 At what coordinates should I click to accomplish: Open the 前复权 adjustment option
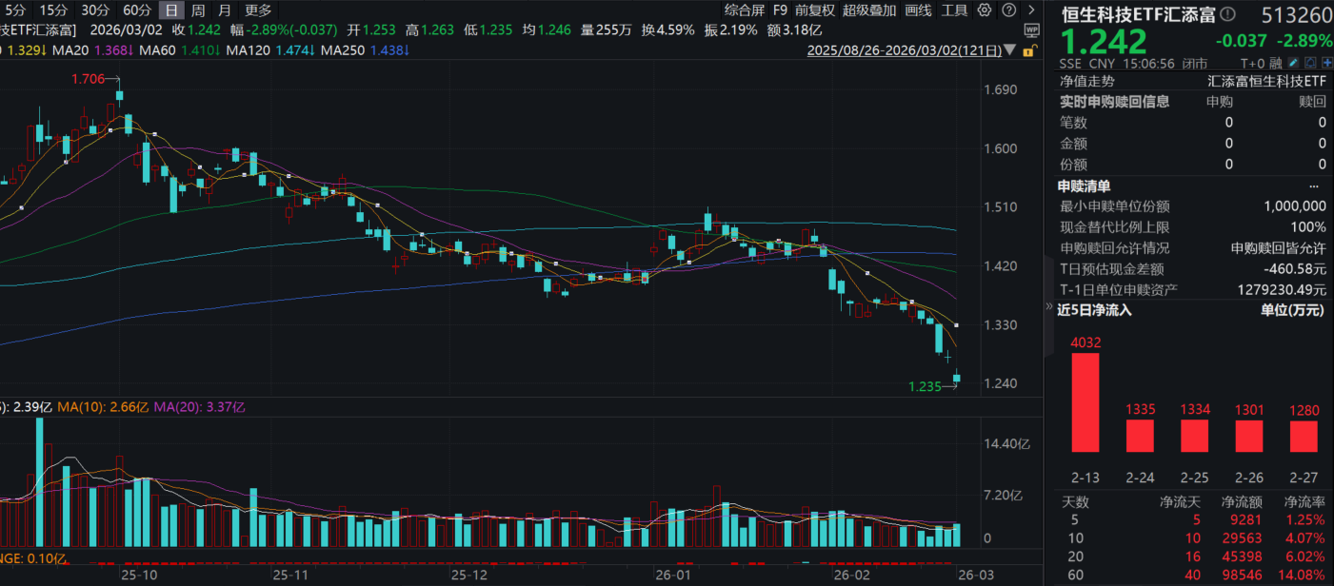814,10
